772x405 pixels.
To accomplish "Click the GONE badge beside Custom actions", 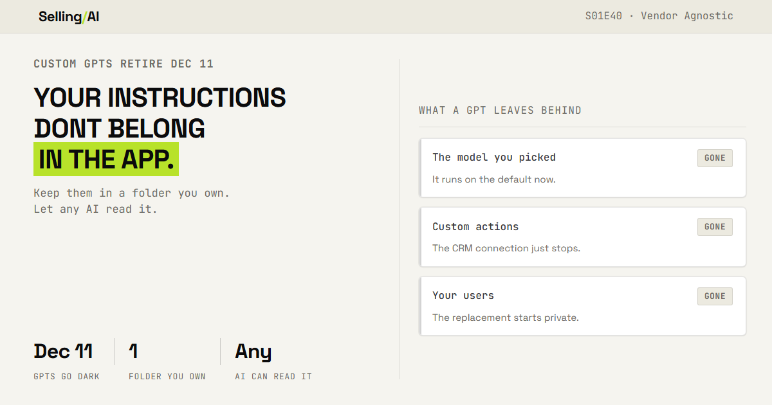I will 715,227.
